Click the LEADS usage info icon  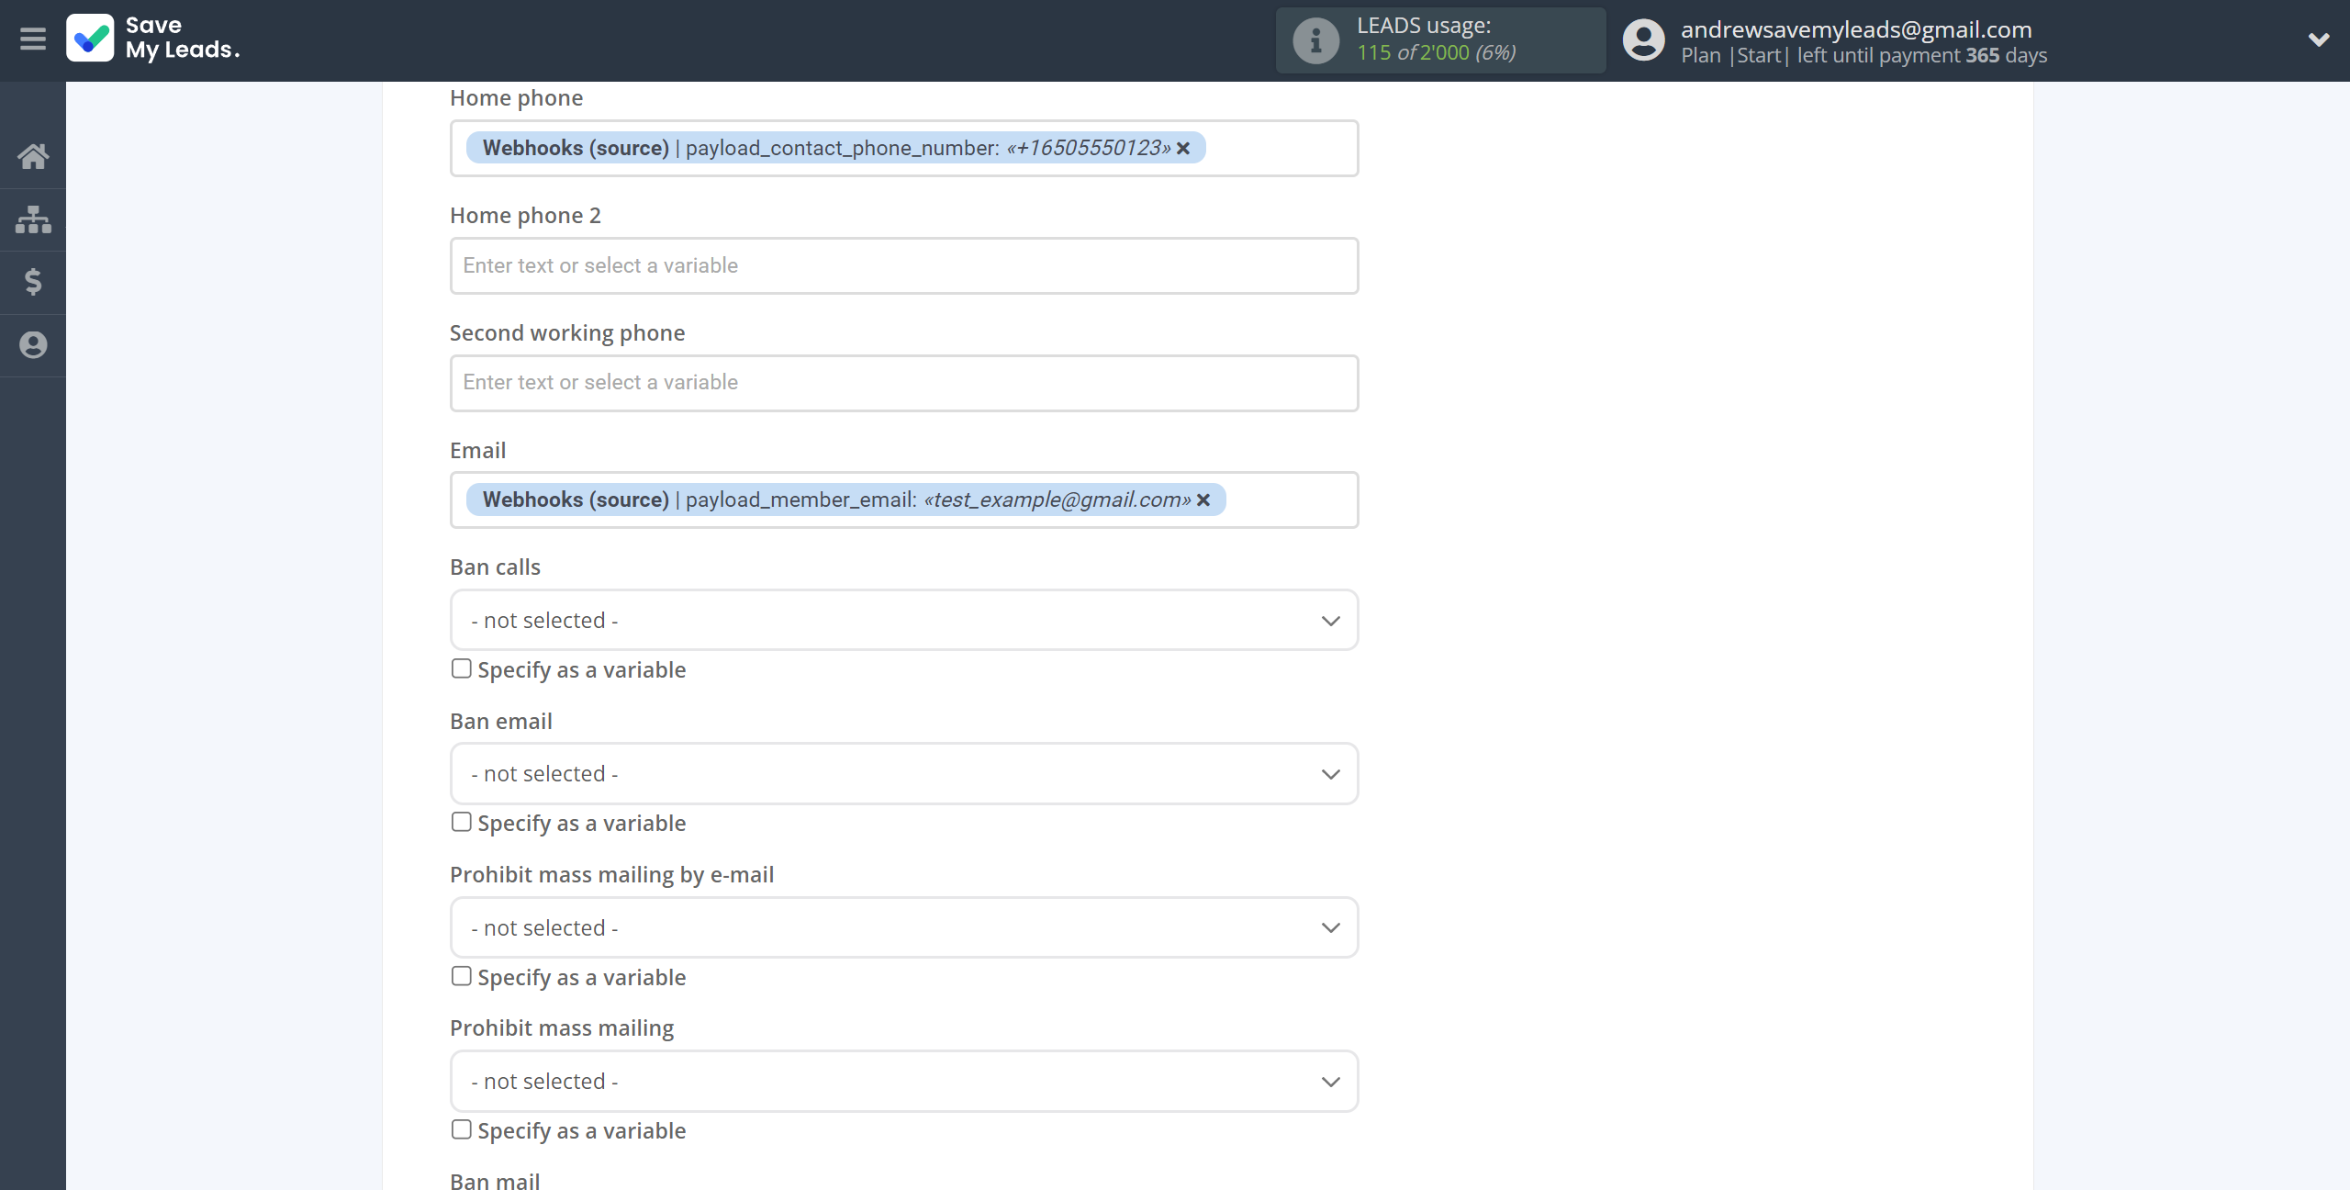coord(1316,40)
